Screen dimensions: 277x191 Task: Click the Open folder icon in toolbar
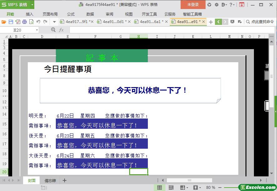(4, 22)
